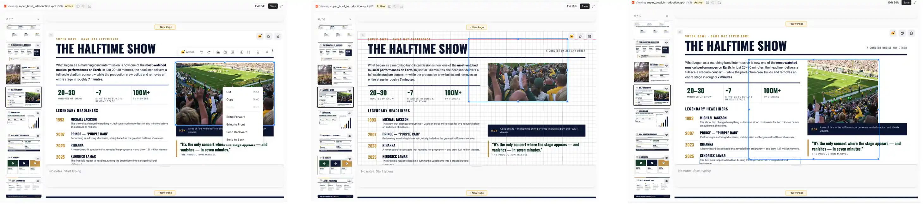Click the slide AI assistant icon in right window
Viewport: 923px width, 204px height.
[x=893, y=33]
